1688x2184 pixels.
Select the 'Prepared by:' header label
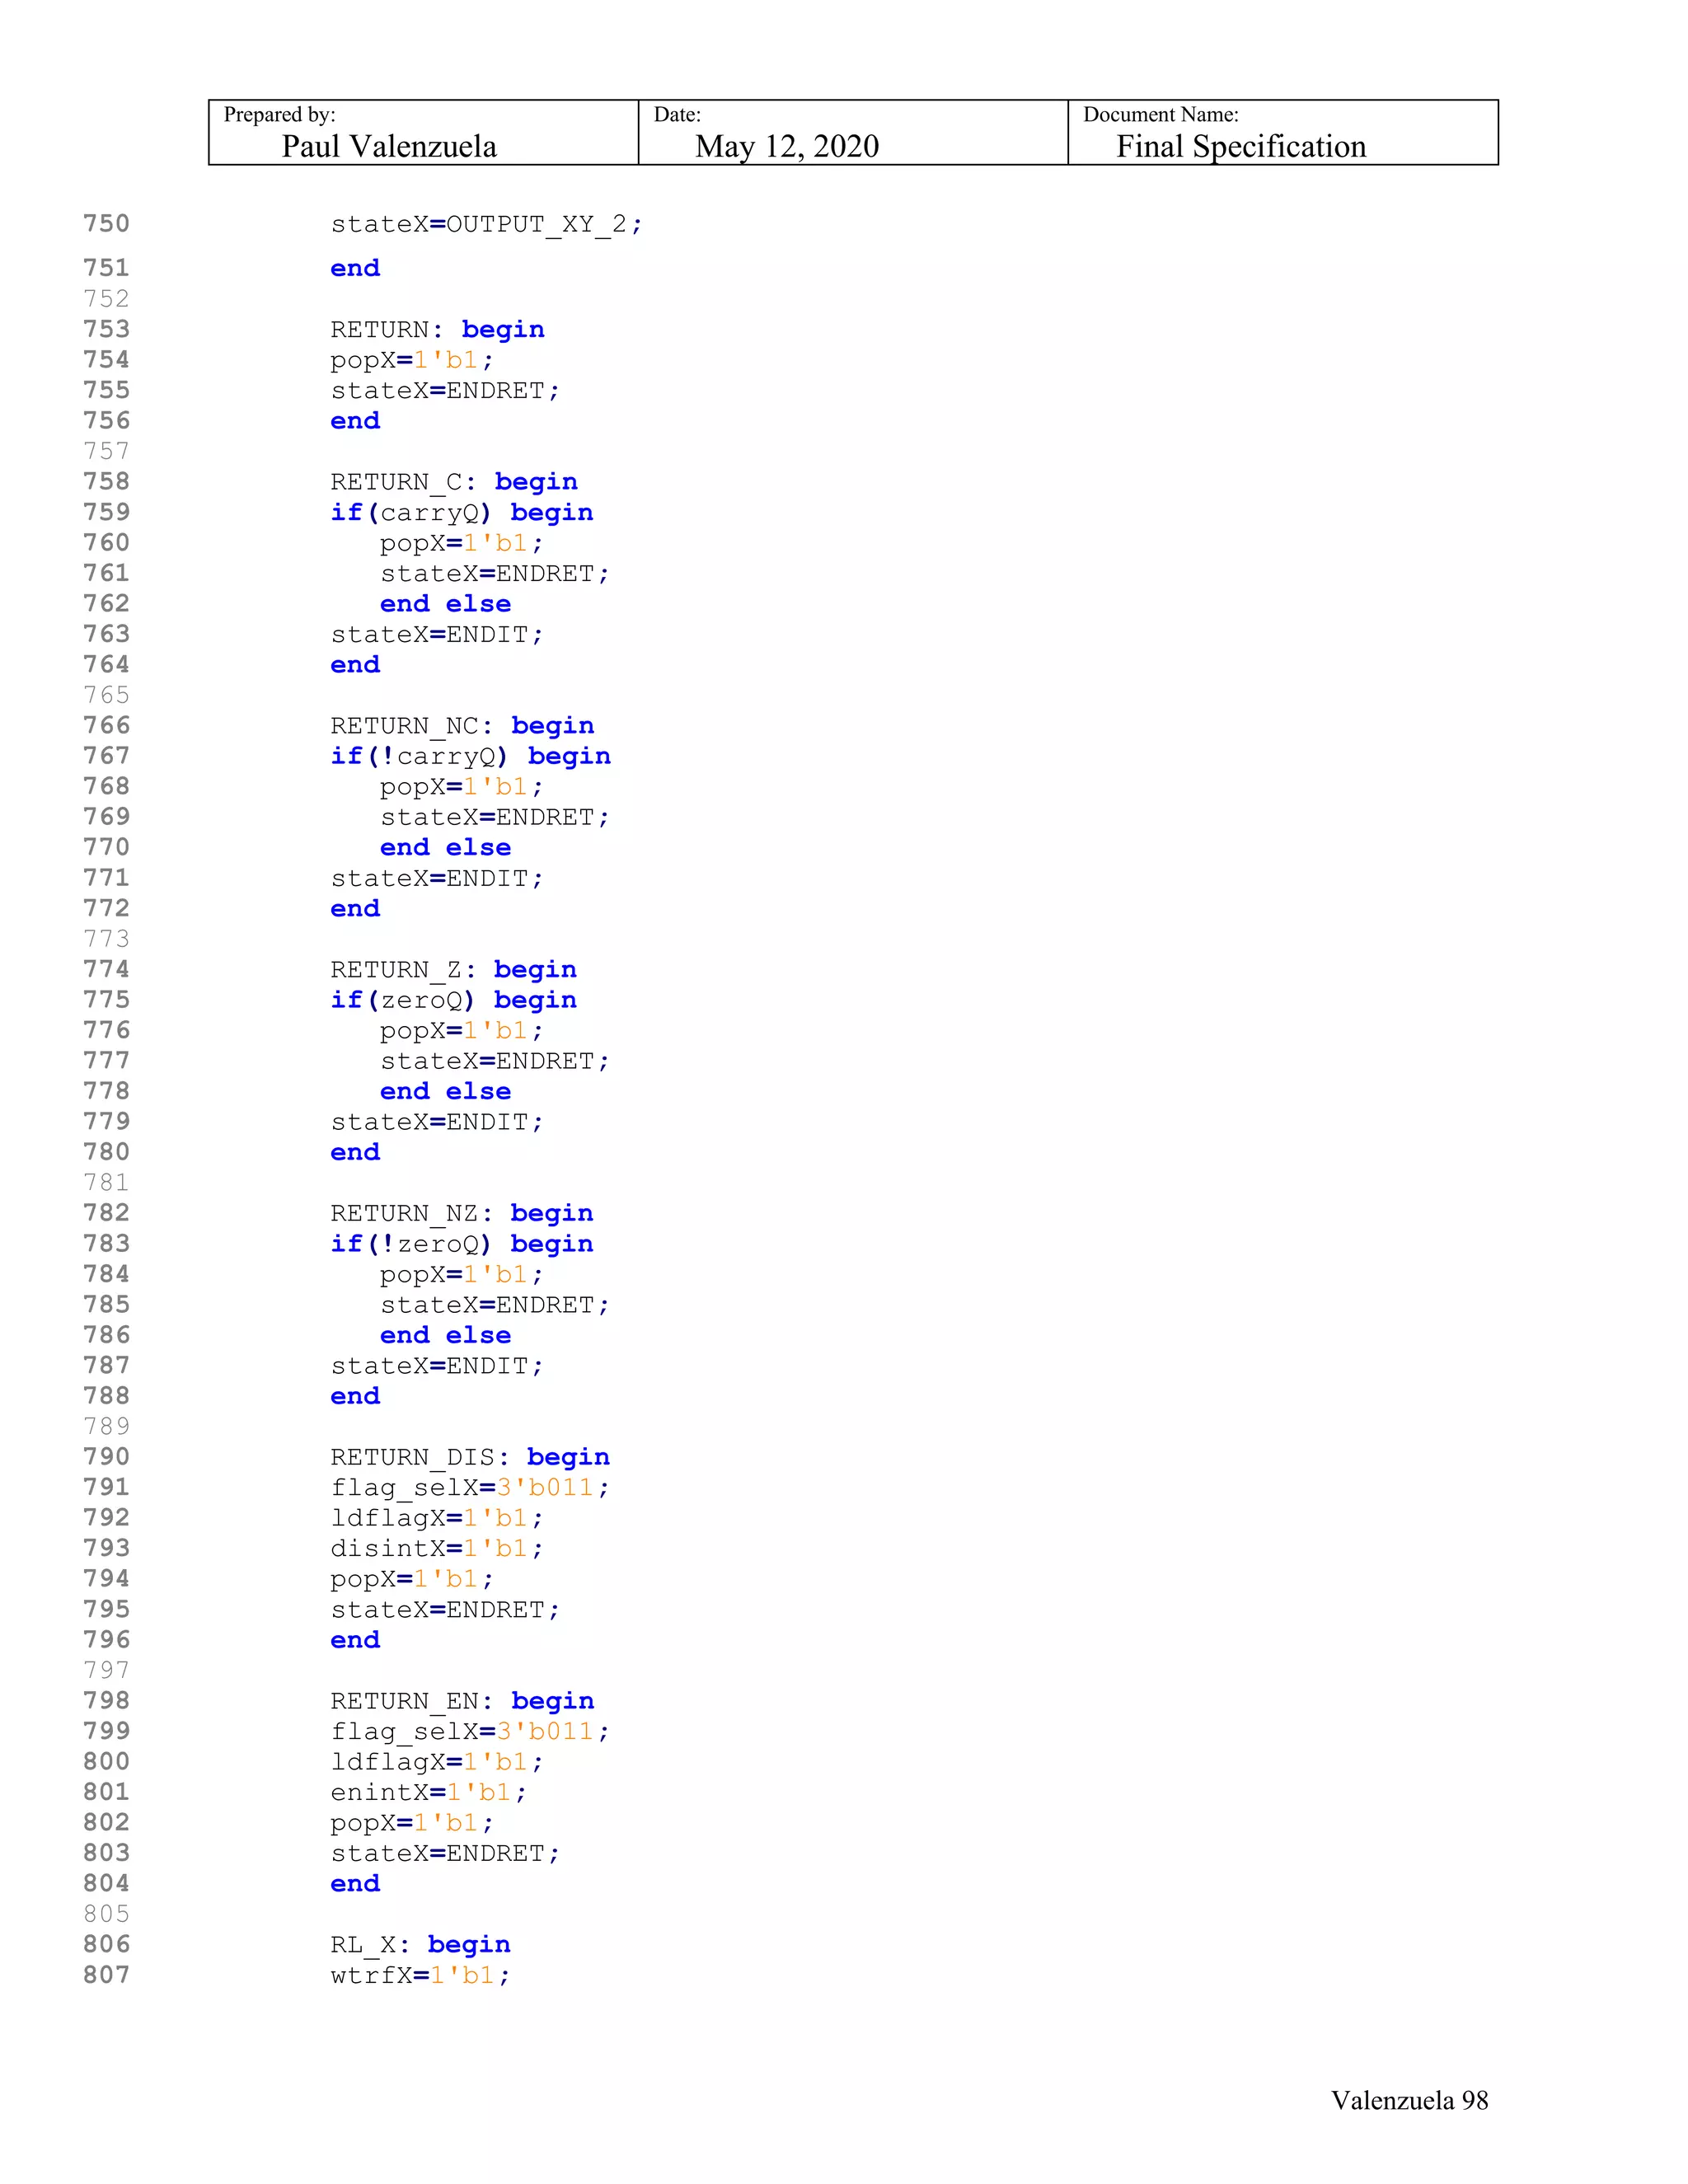[x=279, y=115]
